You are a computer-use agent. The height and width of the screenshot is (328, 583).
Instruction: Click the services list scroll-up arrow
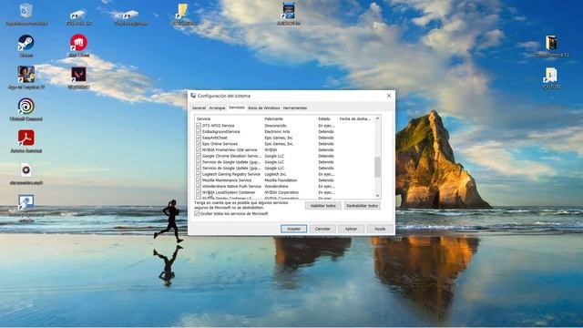pyautogui.click(x=377, y=118)
